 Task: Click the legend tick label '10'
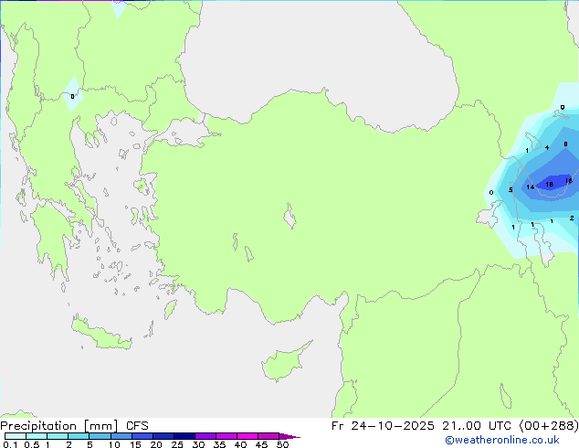click(x=114, y=444)
